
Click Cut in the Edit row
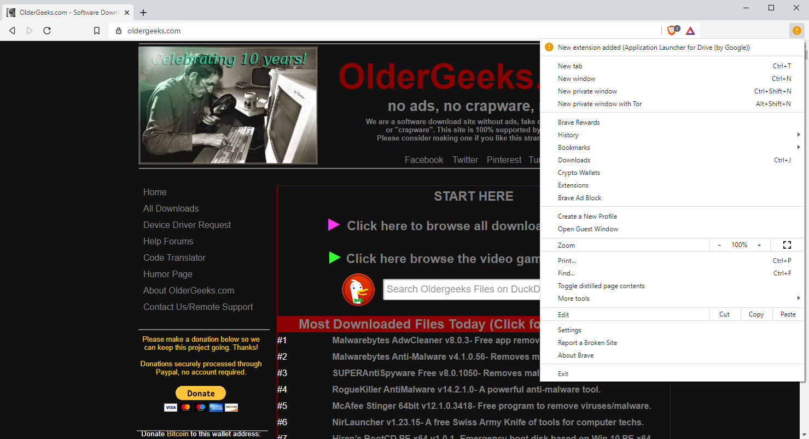pyautogui.click(x=725, y=314)
